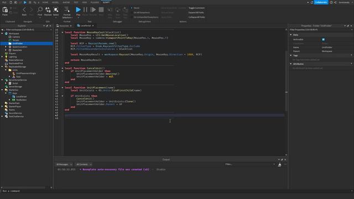Screen dimensions: 354x199
Task: Select the Camera item in Explorer
Action: pyautogui.click(x=16, y=37)
